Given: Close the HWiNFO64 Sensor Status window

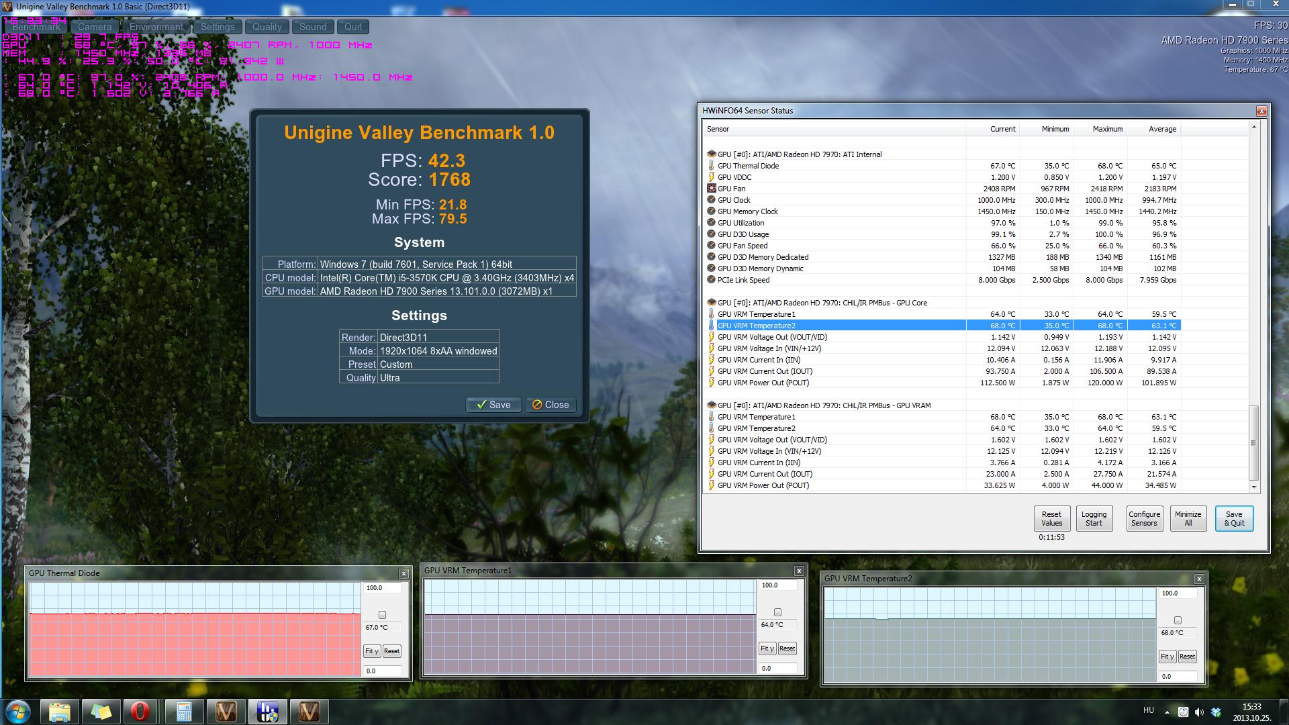Looking at the screenshot, I should pyautogui.click(x=1261, y=111).
